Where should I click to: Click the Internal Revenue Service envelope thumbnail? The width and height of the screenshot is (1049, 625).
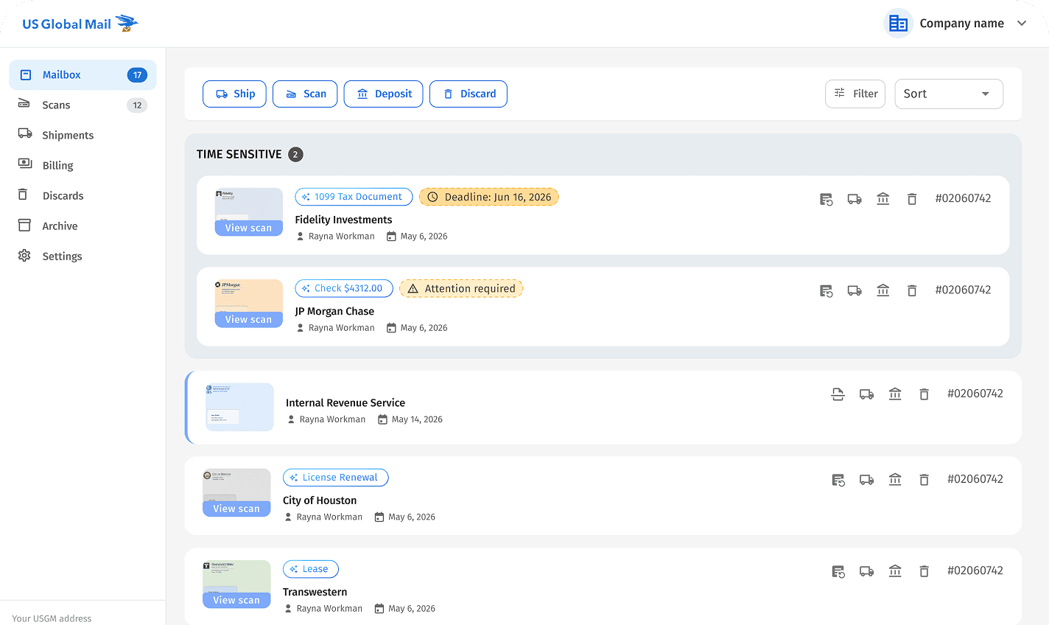point(239,407)
